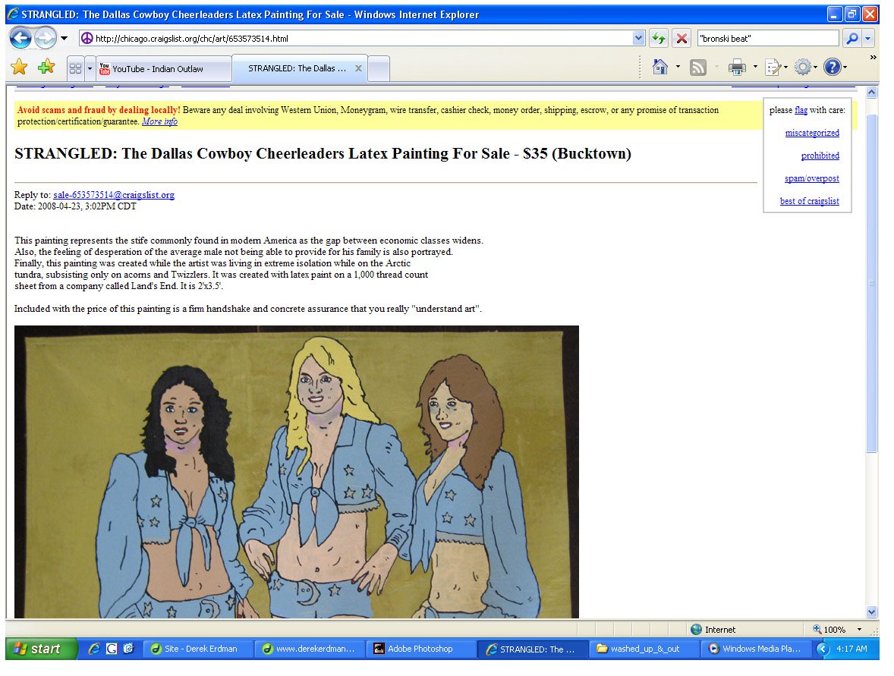This screenshot has width=894, height=676.
Task: Click the third Quick Launch icon
Action: 128,649
